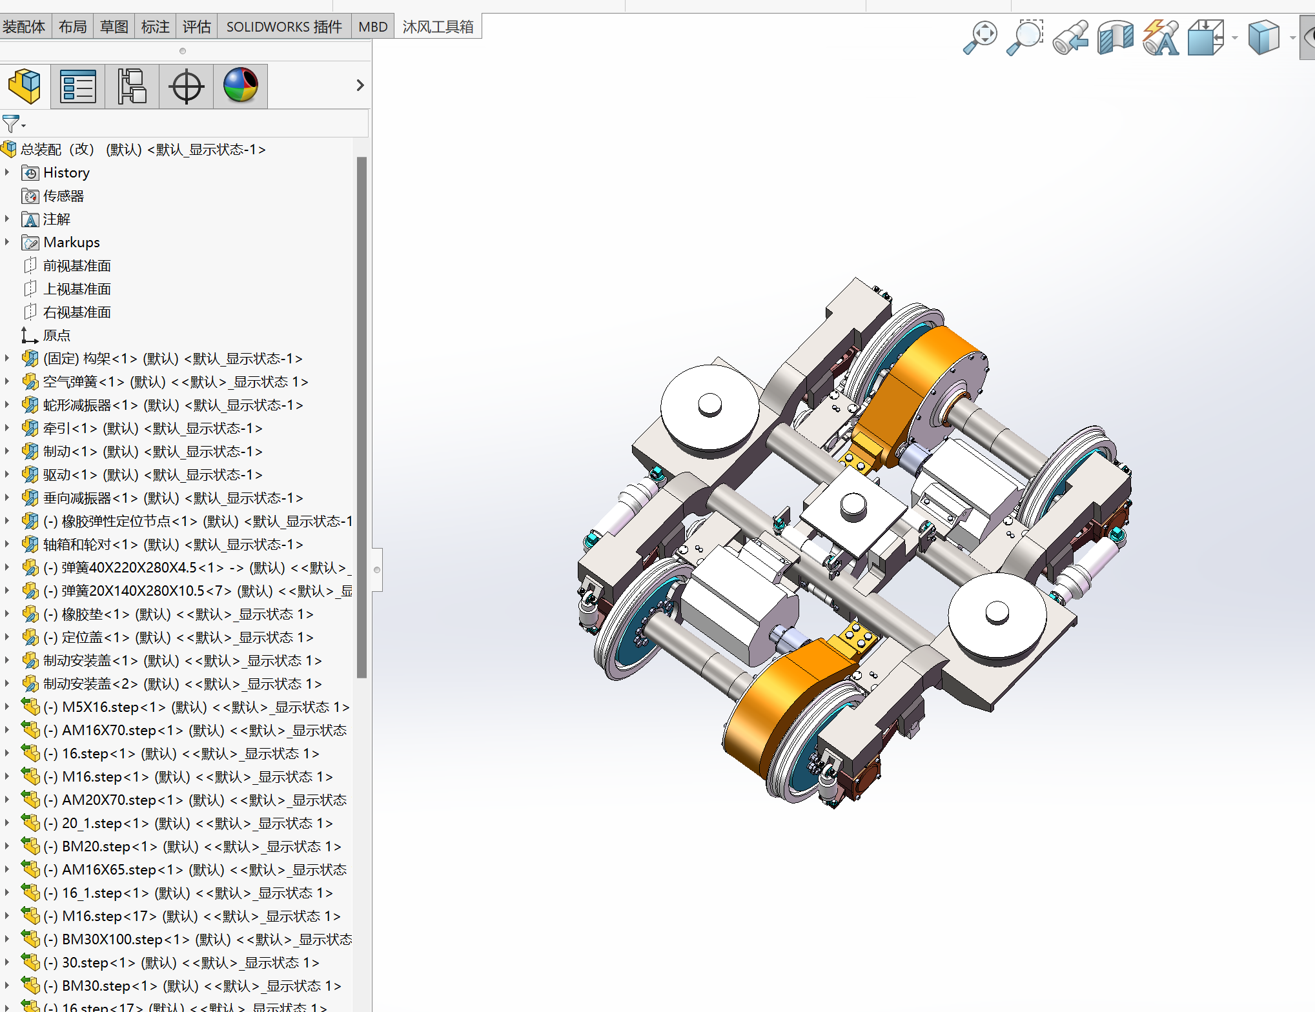Click the feature tree vertical scrollbar

coord(362,417)
